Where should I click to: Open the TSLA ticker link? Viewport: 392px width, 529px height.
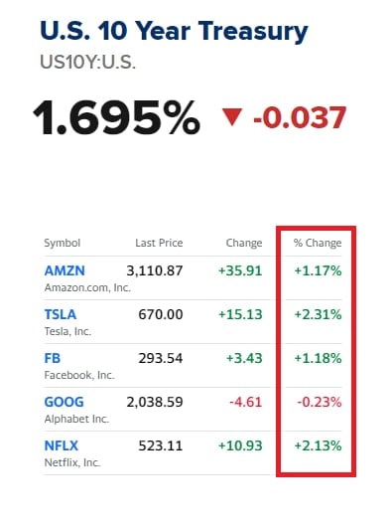[x=61, y=315]
